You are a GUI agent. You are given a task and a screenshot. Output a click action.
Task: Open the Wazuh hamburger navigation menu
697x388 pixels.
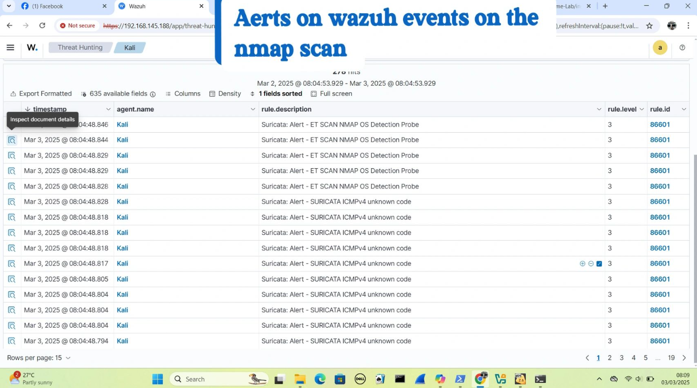(10, 48)
